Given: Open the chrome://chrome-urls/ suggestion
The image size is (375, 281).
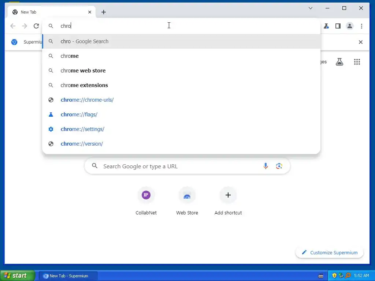Looking at the screenshot, I should 181,100.
